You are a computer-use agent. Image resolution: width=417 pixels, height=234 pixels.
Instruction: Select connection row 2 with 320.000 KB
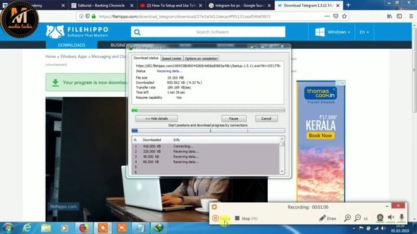point(206,151)
